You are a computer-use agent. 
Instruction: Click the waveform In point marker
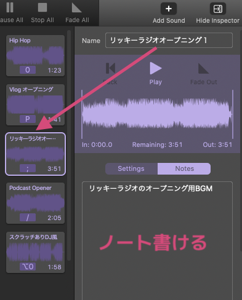coord(82,114)
